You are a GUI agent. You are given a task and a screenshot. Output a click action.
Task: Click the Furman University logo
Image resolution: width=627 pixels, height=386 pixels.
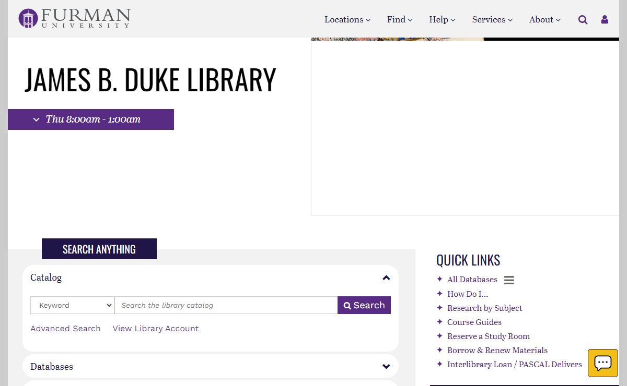74,18
